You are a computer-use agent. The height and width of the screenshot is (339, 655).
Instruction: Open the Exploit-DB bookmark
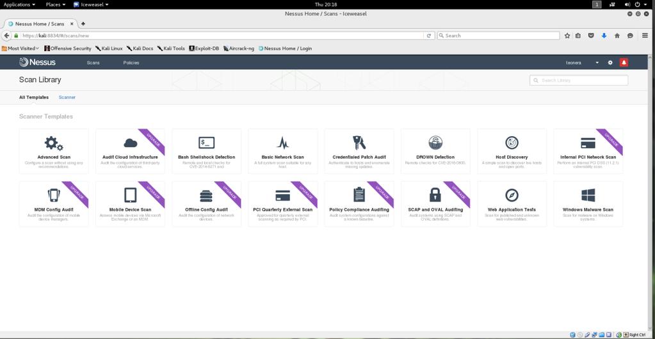pyautogui.click(x=204, y=49)
